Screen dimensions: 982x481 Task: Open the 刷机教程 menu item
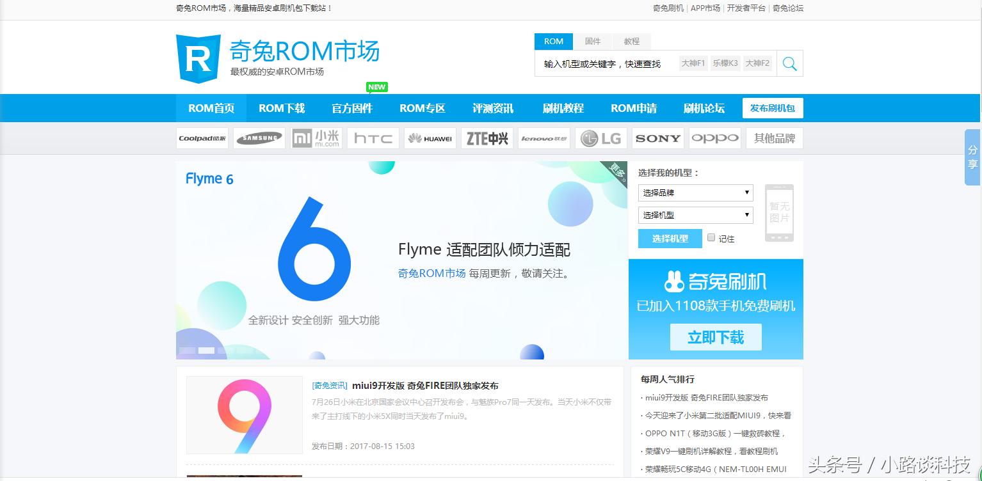tap(563, 108)
